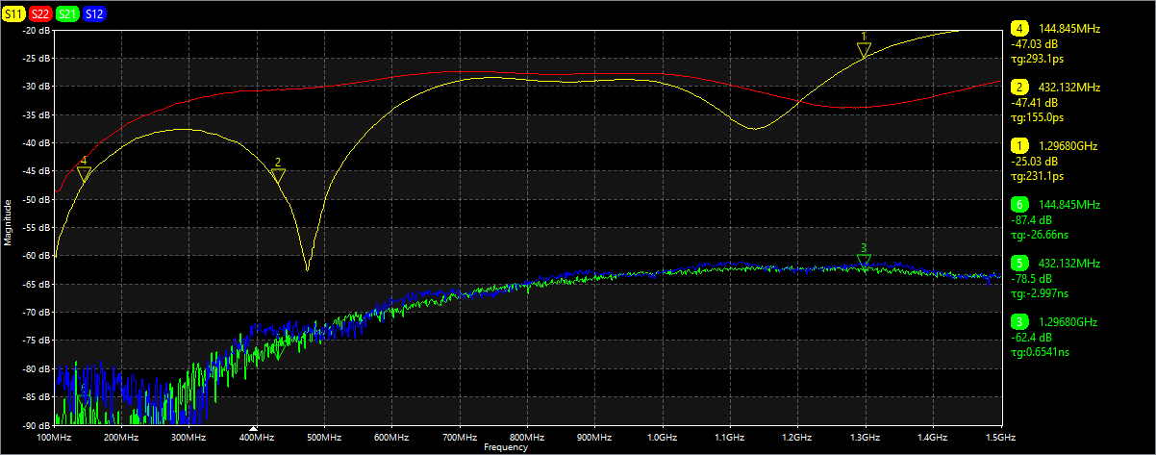Click the Frequency axis label

point(506,447)
